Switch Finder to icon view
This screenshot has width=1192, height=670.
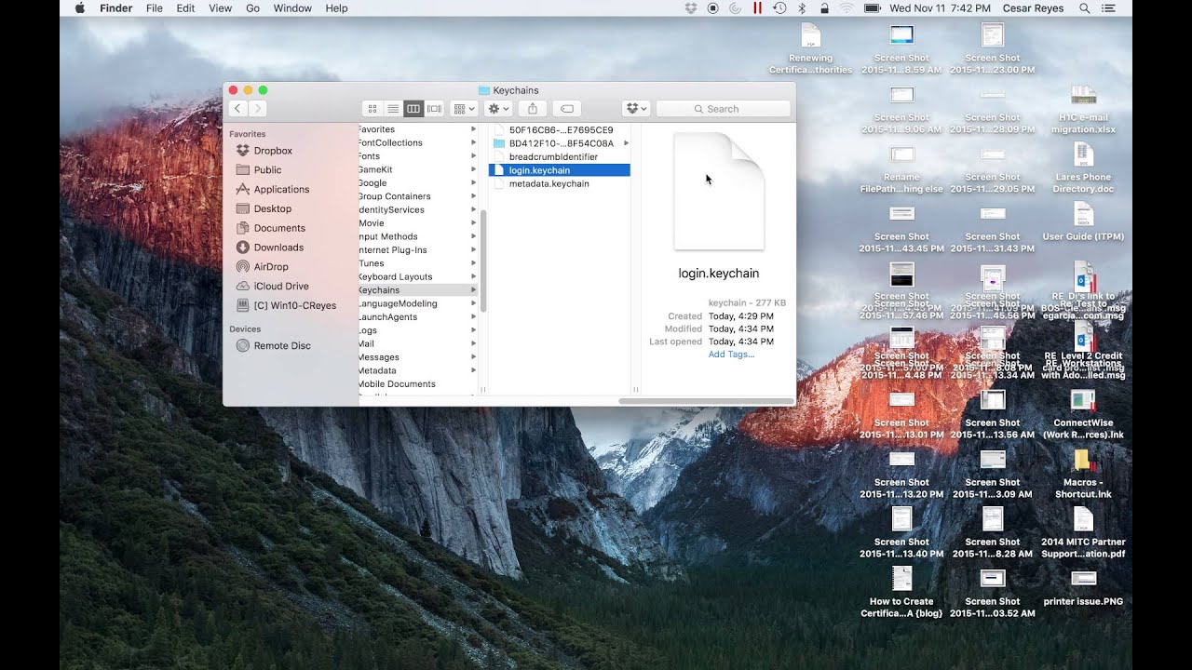click(372, 109)
